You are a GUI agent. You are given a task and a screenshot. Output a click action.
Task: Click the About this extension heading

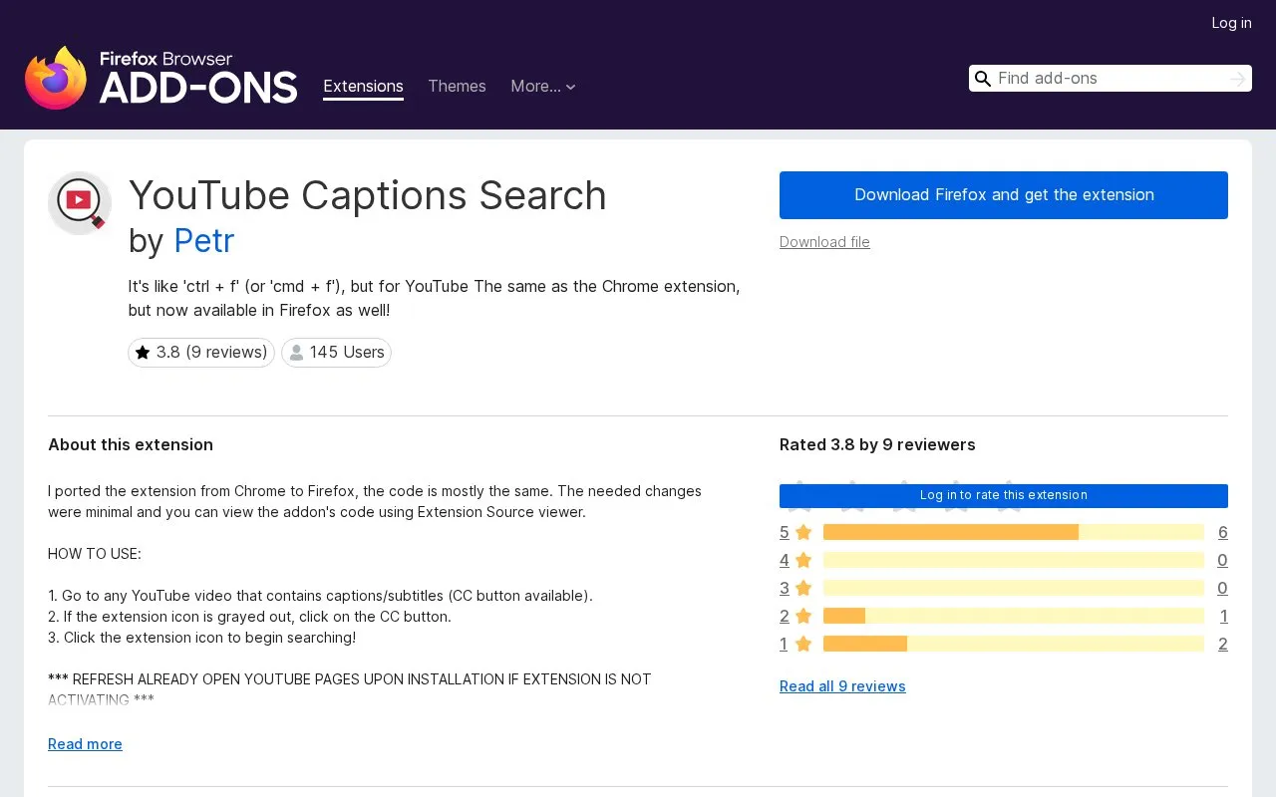click(131, 445)
